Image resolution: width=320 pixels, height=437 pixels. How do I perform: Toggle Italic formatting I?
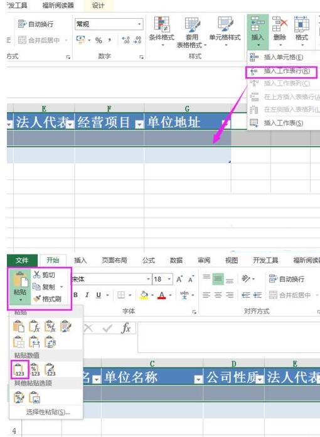pyautogui.click(x=87, y=295)
